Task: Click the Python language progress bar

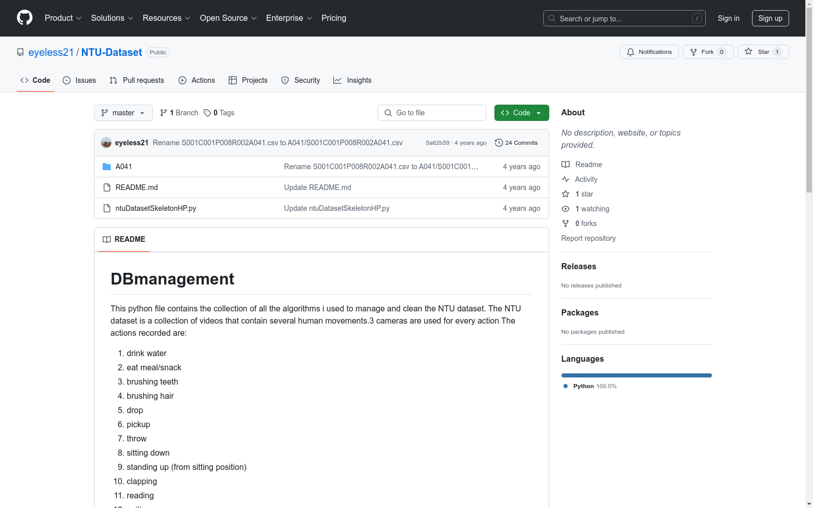Action: [x=637, y=375]
